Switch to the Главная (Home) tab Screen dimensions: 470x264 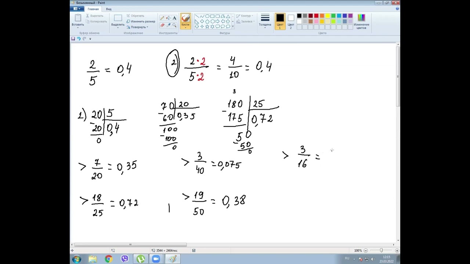click(x=93, y=9)
